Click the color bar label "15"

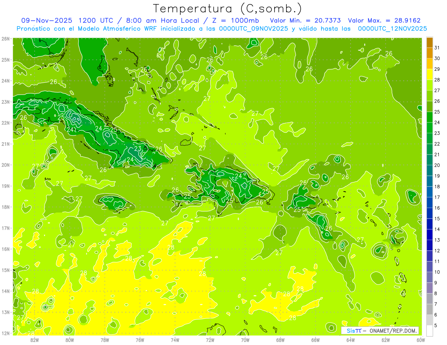point(437,219)
